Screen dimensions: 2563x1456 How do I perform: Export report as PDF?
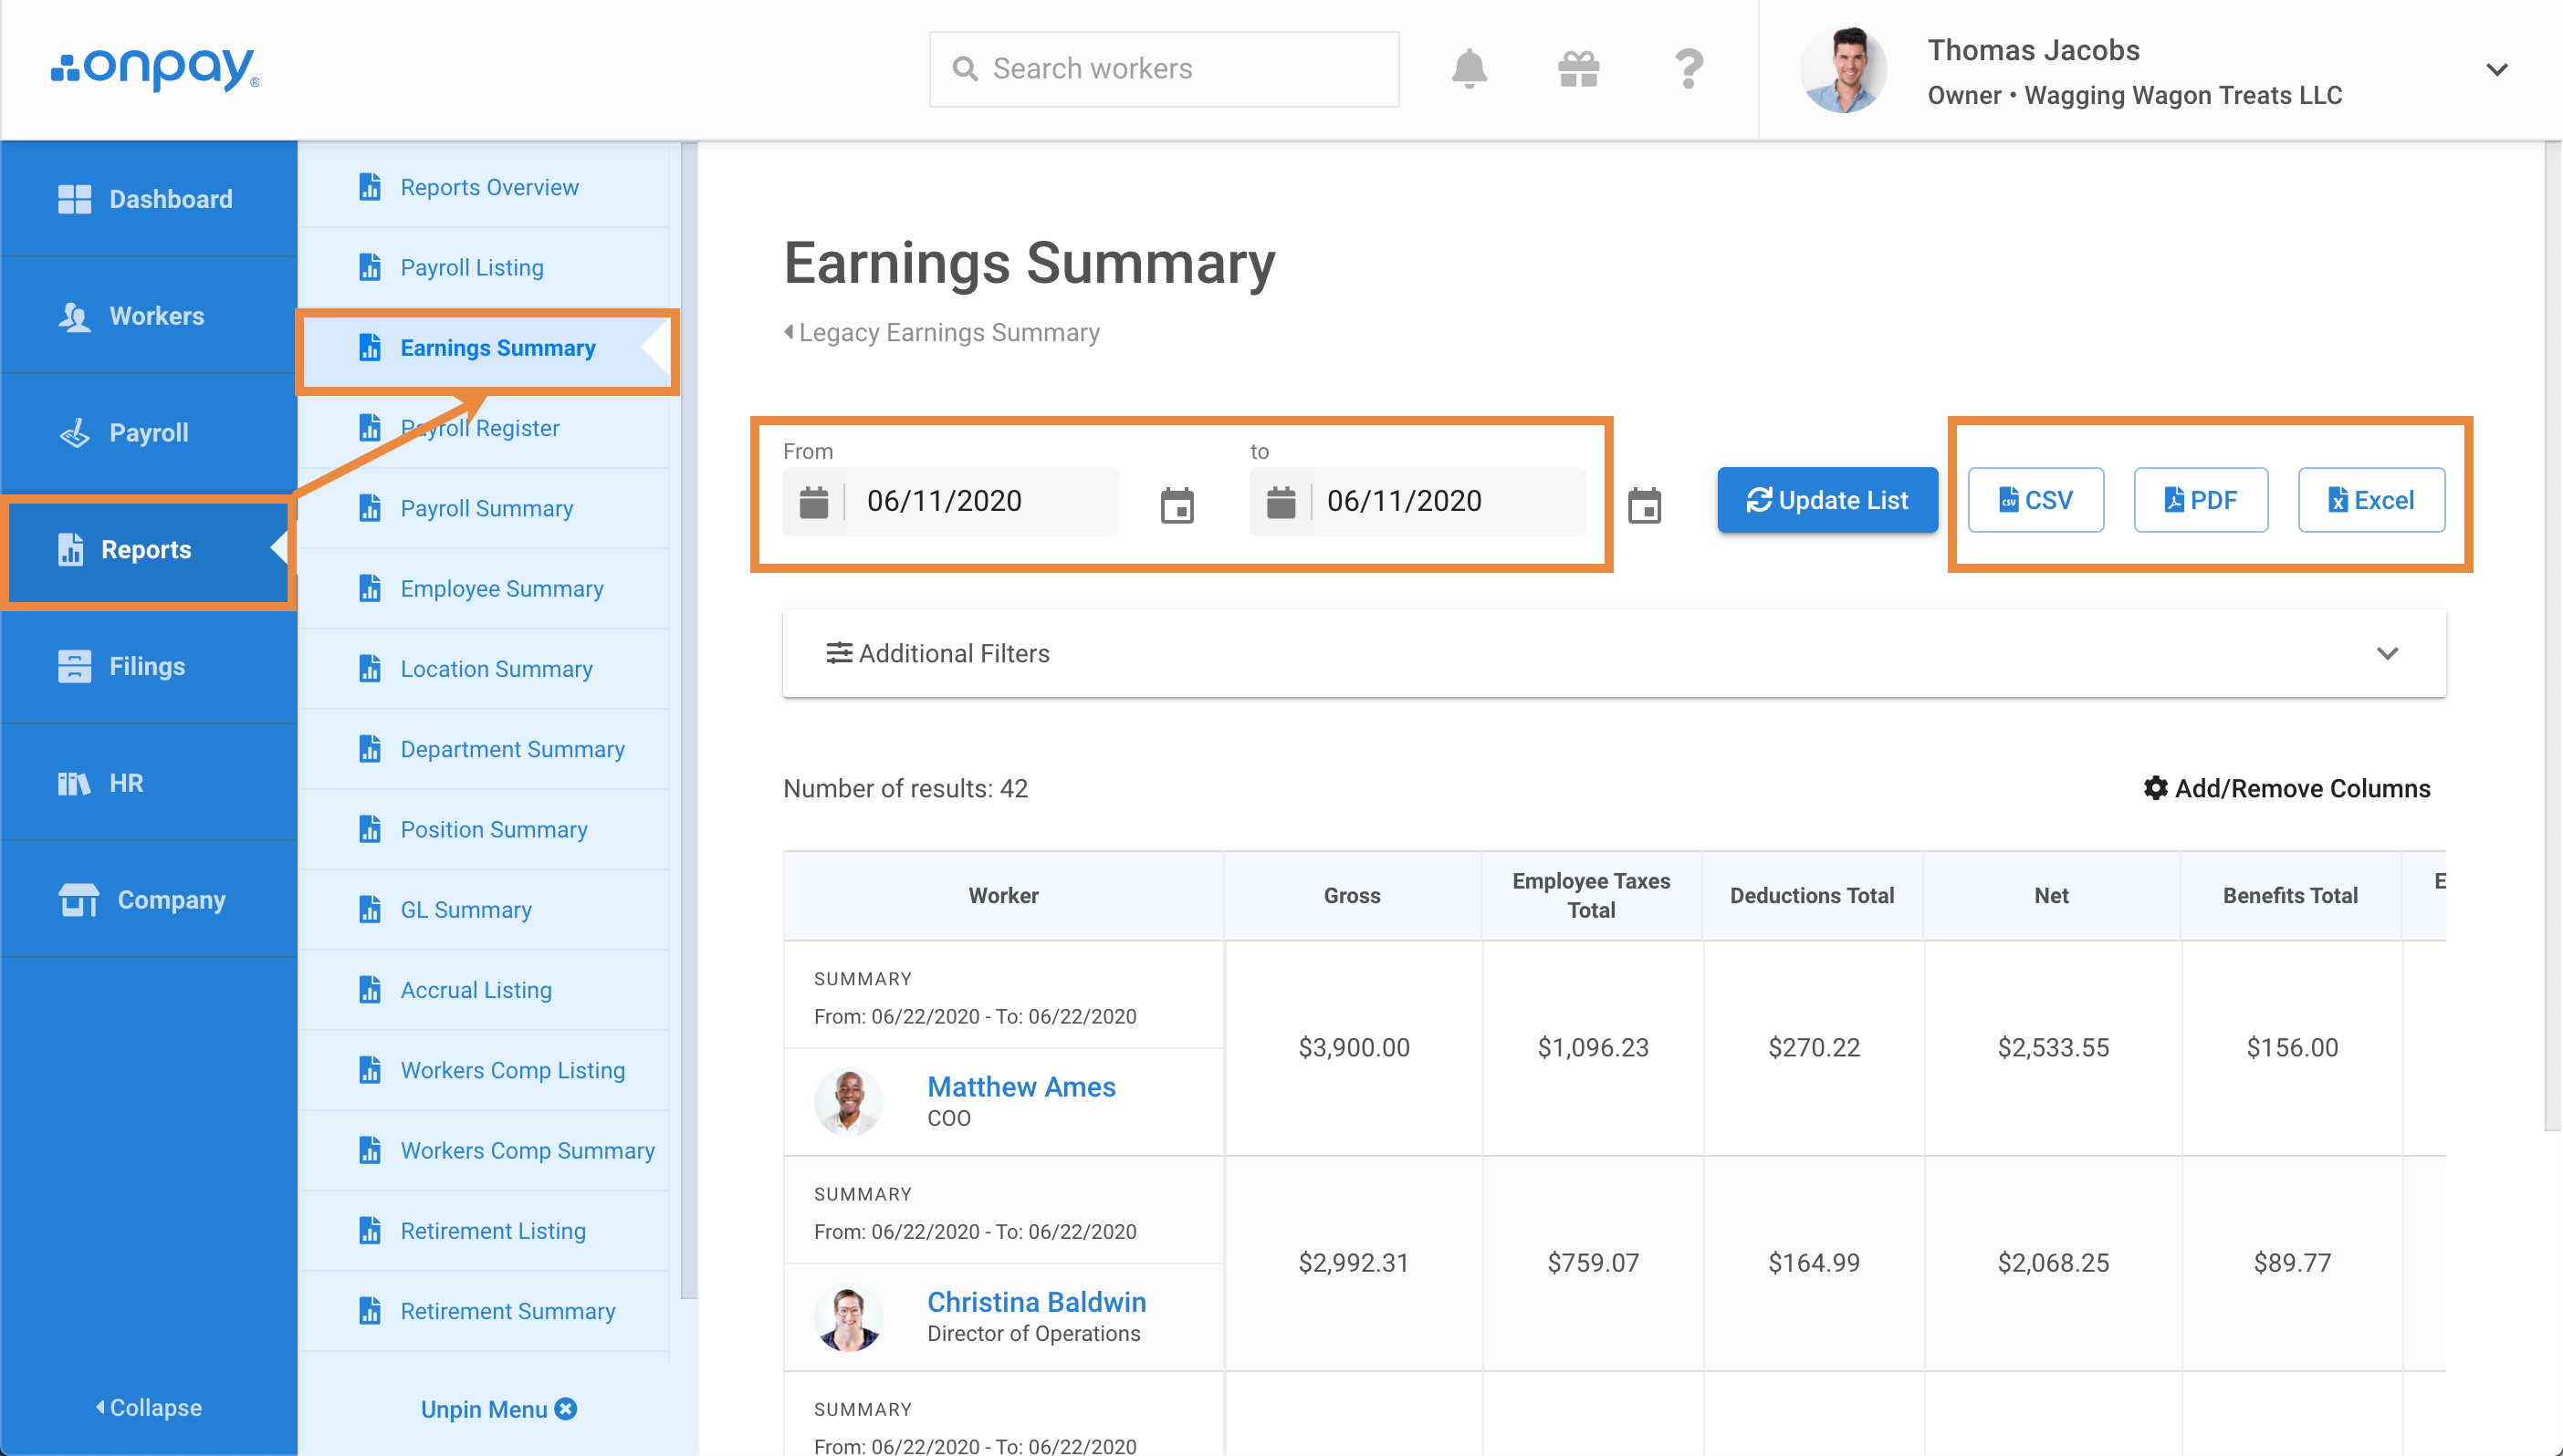coord(2201,500)
